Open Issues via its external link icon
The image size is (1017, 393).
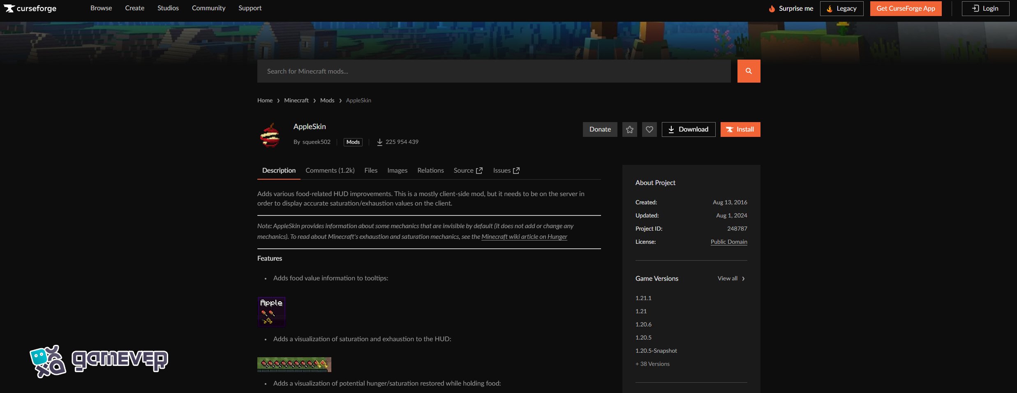[x=516, y=170]
